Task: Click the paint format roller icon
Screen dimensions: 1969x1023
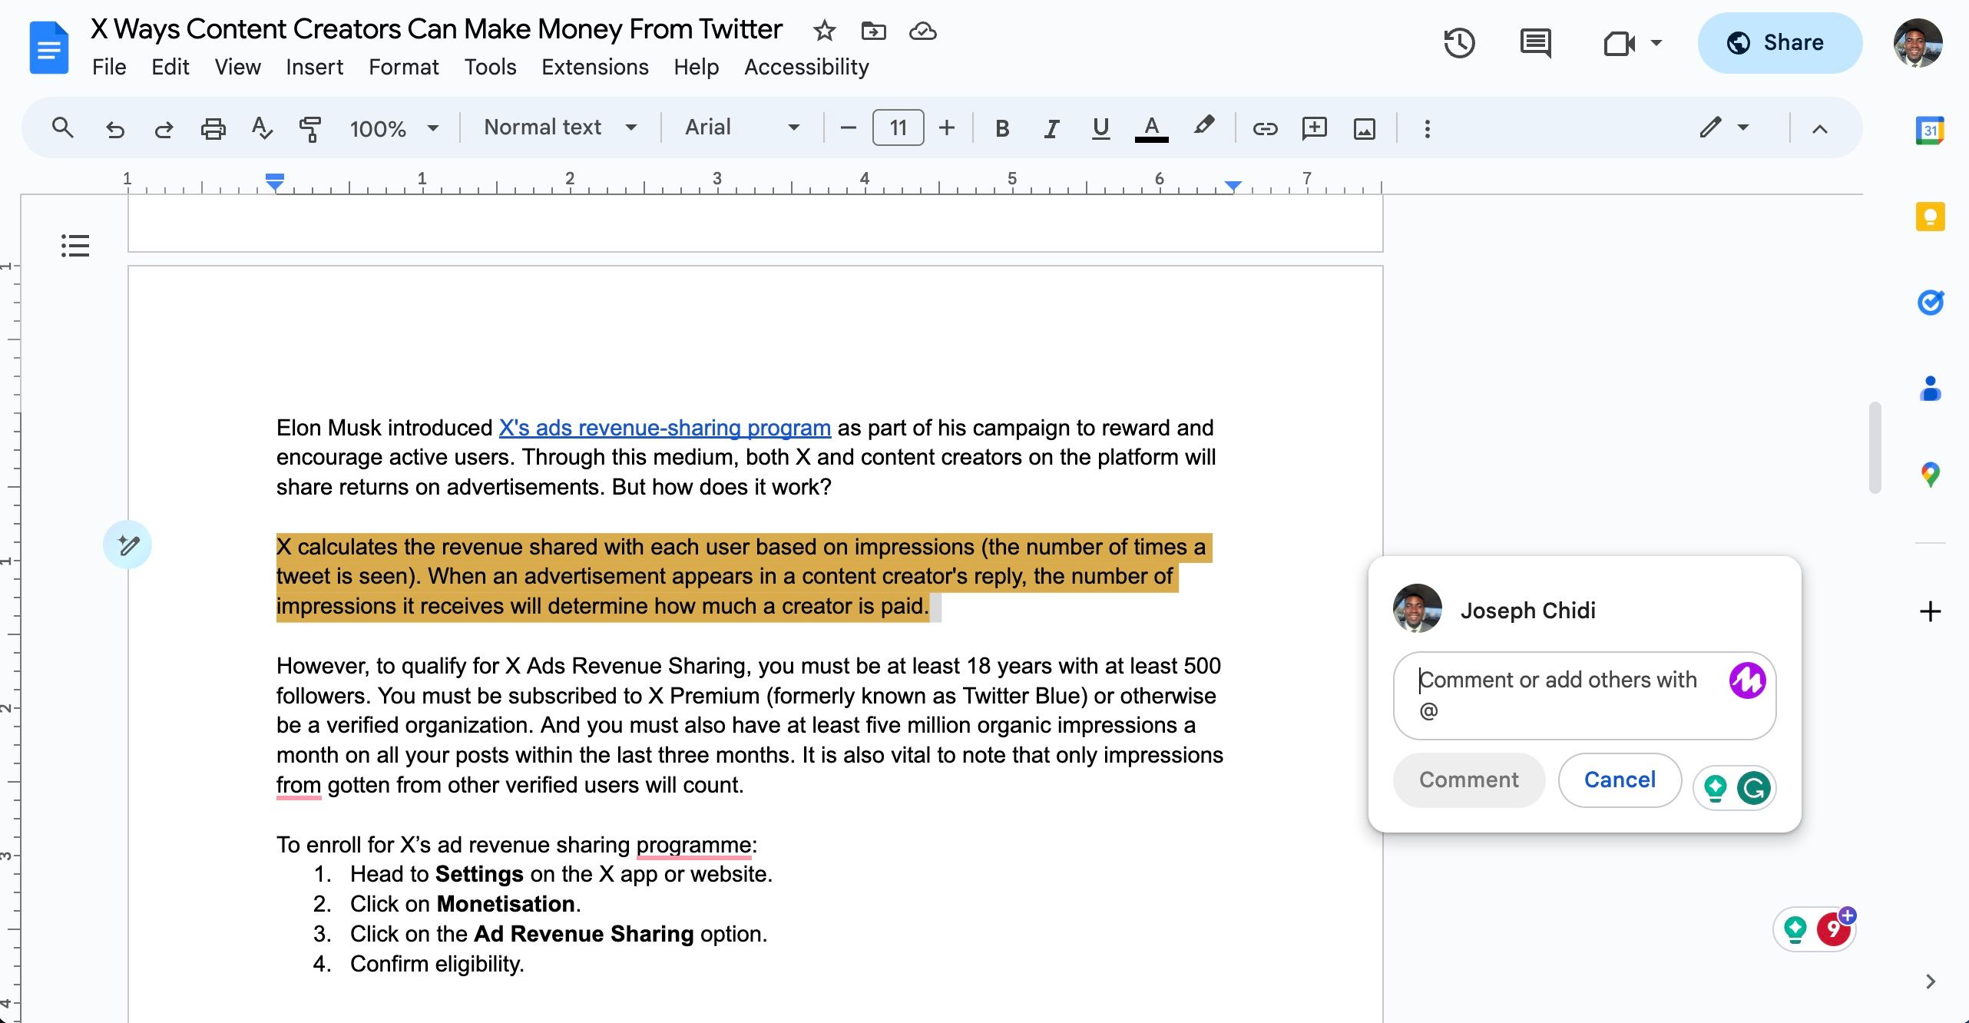Action: pyautogui.click(x=310, y=128)
